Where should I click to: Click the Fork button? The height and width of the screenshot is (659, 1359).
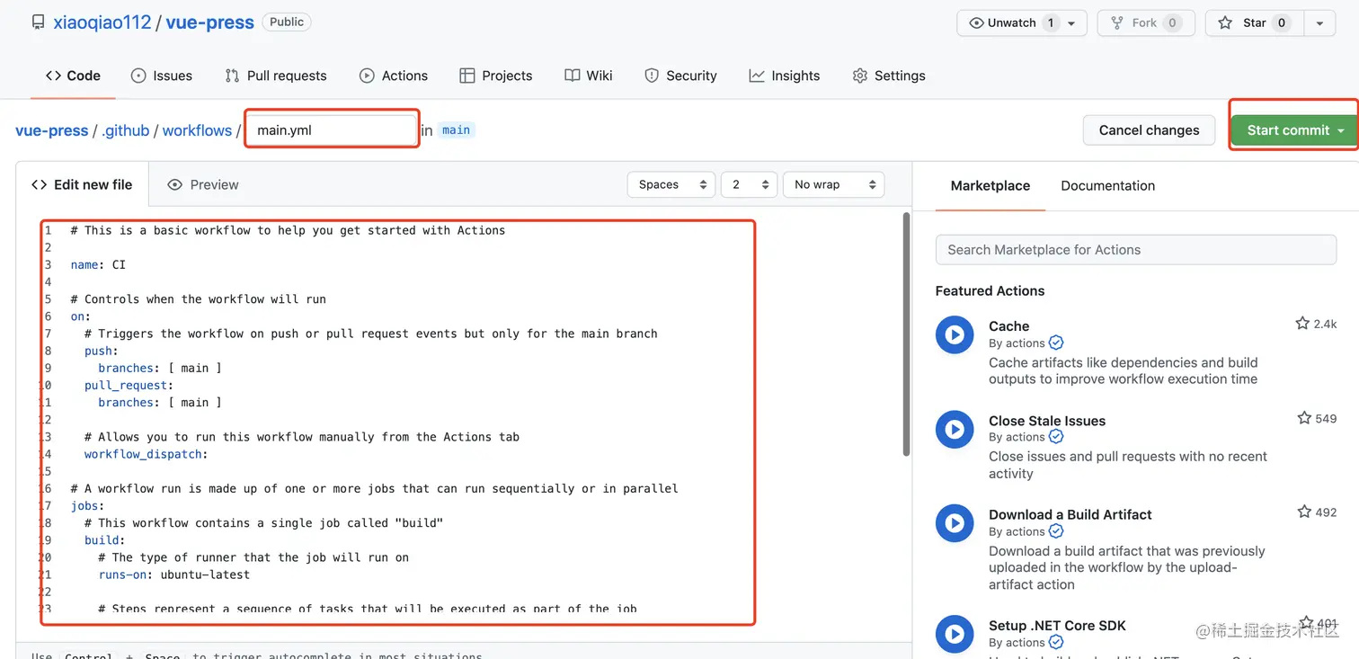point(1145,23)
